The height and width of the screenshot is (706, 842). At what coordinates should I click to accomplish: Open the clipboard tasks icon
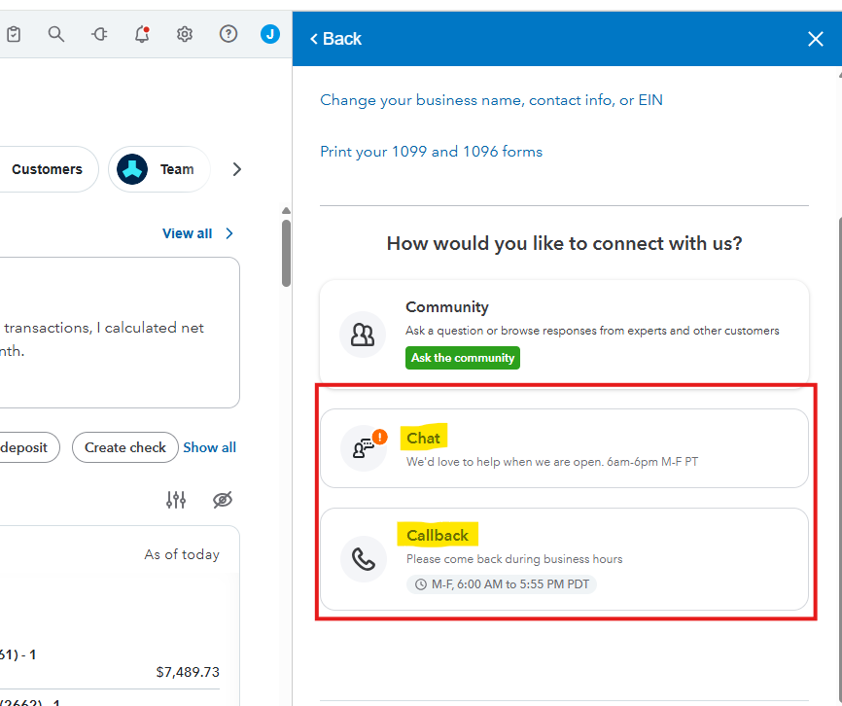tap(14, 35)
